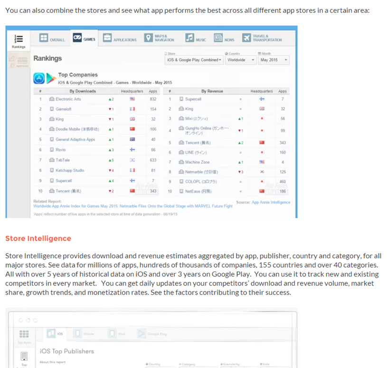Open the Store dropdown showing iOS & Google Play Combined
Screen dimensions: 387x368
point(193,60)
